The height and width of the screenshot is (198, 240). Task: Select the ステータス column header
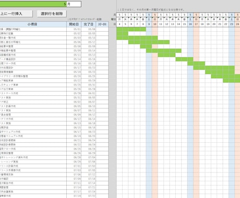click(102, 24)
